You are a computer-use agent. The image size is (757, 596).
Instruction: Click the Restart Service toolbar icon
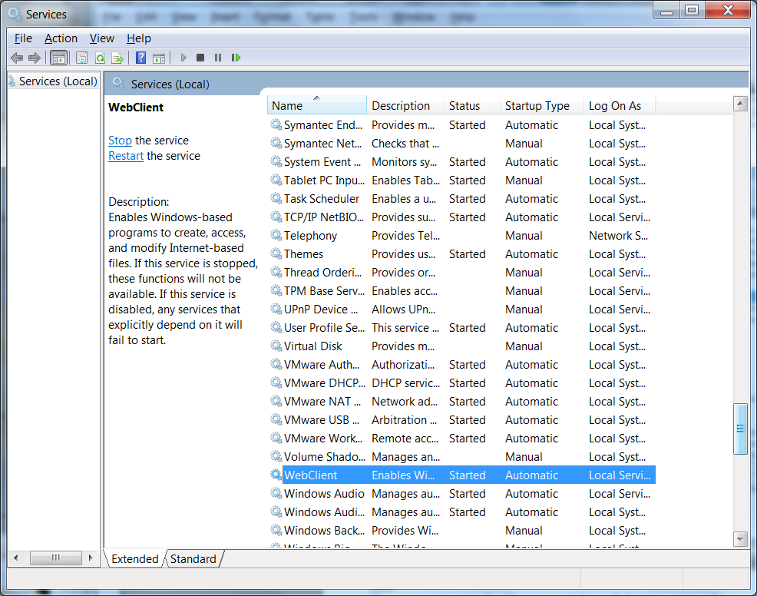click(x=236, y=58)
